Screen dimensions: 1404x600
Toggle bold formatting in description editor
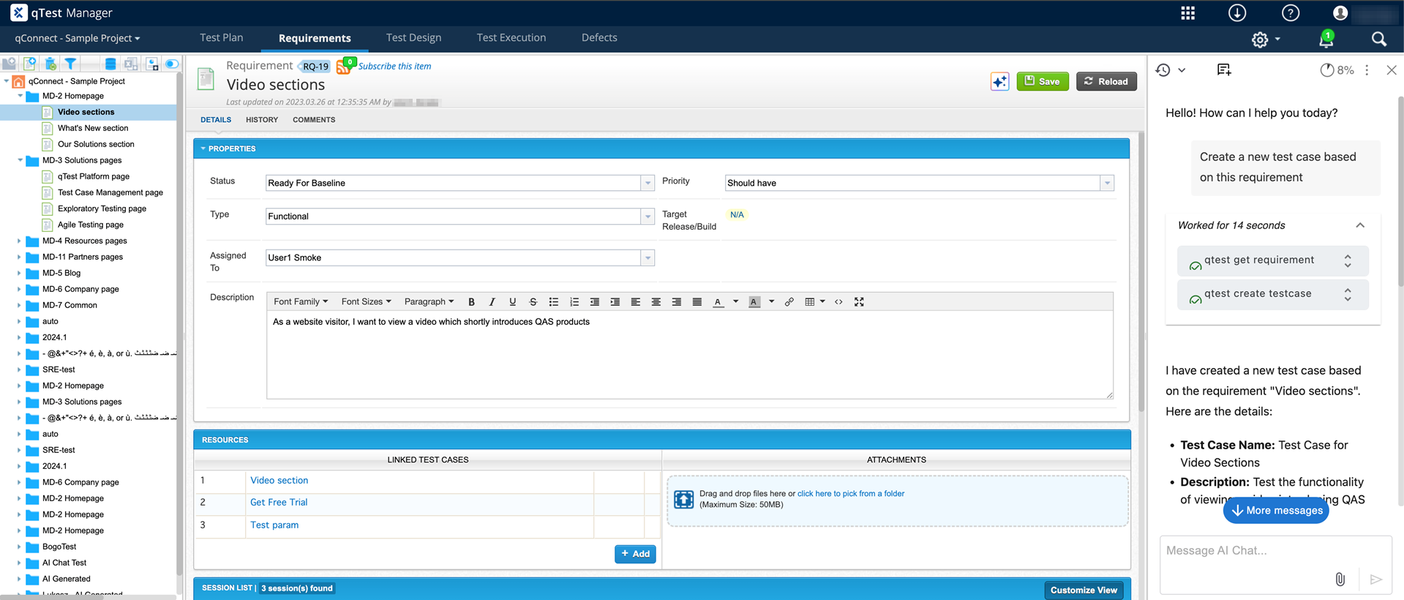tap(471, 301)
